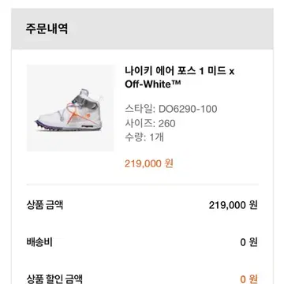Select the black 219,000 원 product amount value
Image resolution: width=284 pixels, height=284 pixels.
[x=233, y=205]
